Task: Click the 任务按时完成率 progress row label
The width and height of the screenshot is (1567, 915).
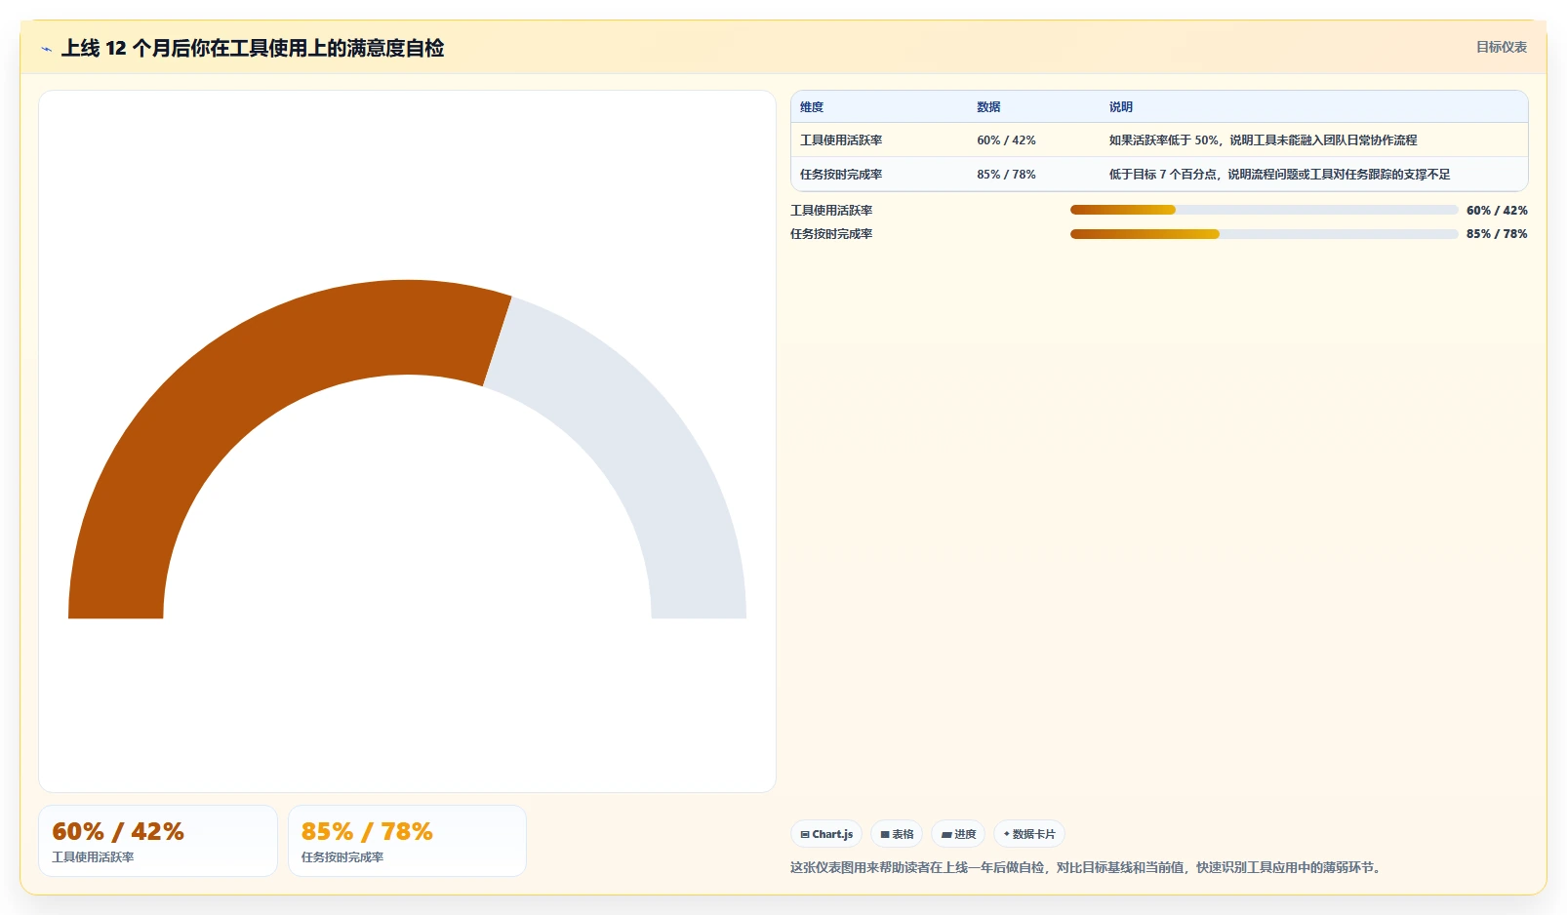Action: tap(831, 234)
